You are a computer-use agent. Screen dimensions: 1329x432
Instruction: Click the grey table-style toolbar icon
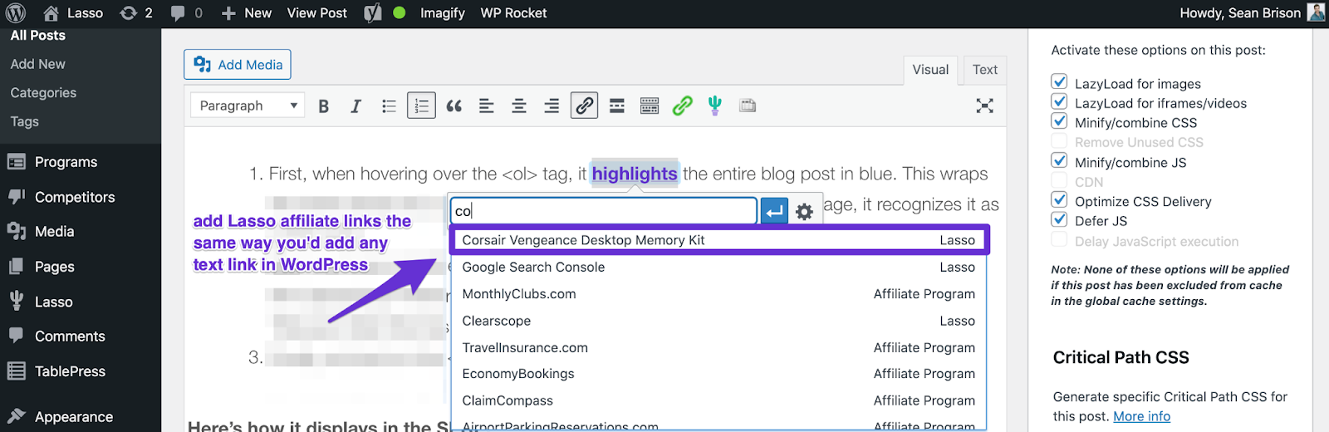[748, 106]
